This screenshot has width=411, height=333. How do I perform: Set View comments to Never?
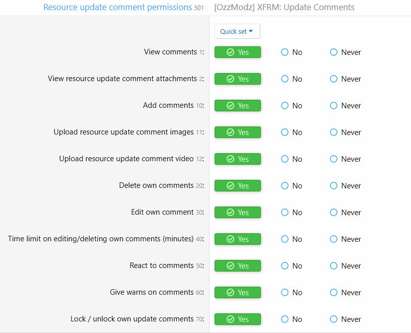[345, 52]
